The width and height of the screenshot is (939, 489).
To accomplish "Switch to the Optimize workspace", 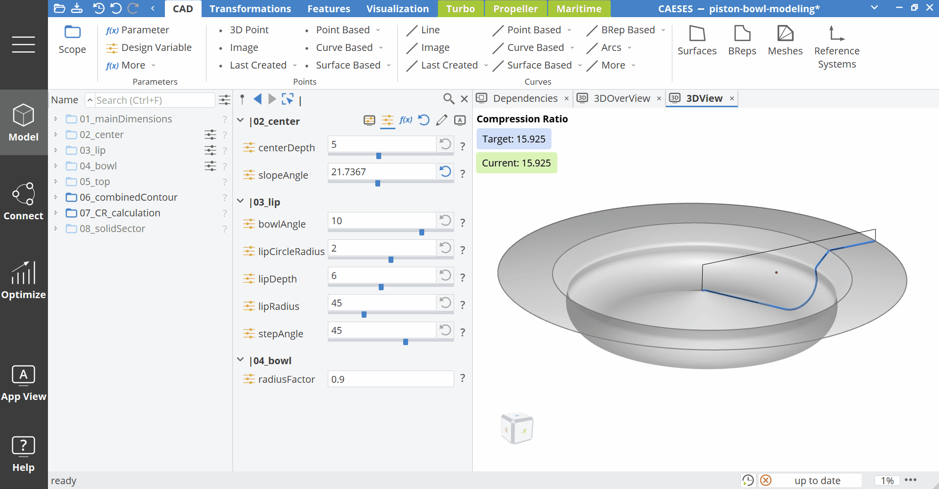I will (x=23, y=280).
